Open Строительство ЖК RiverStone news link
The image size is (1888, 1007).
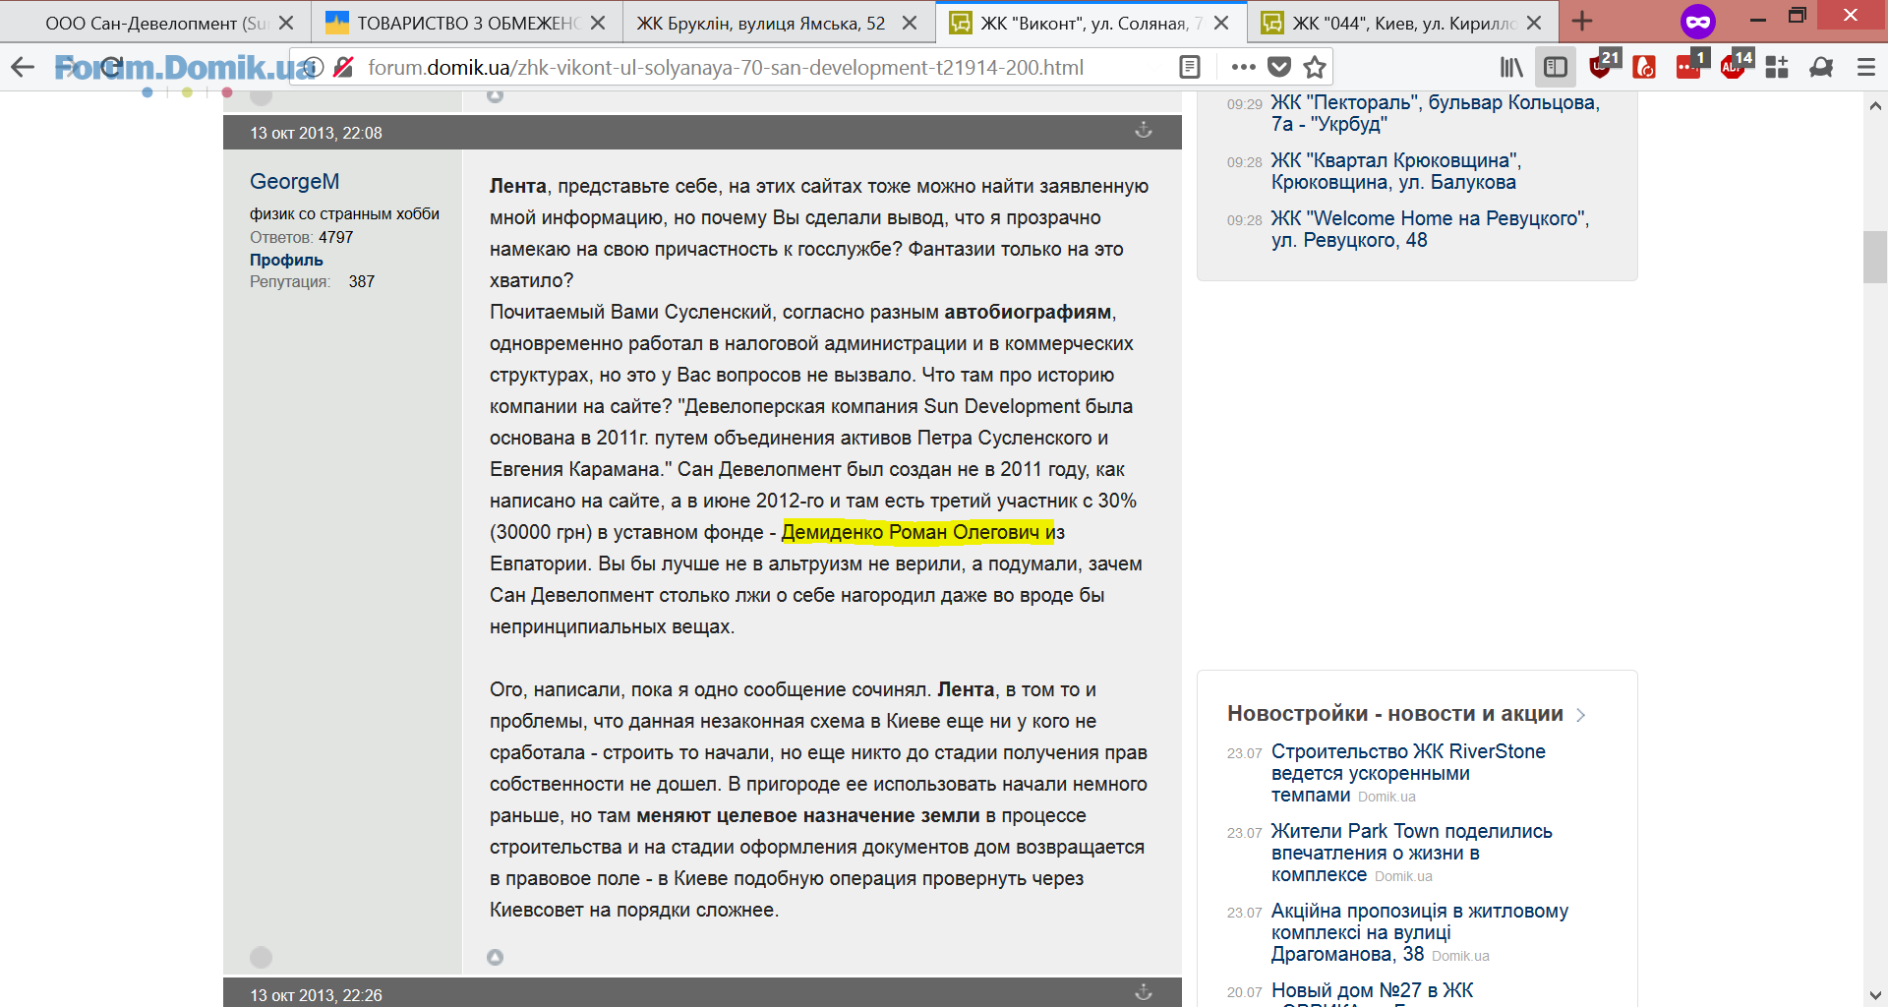1408,773
